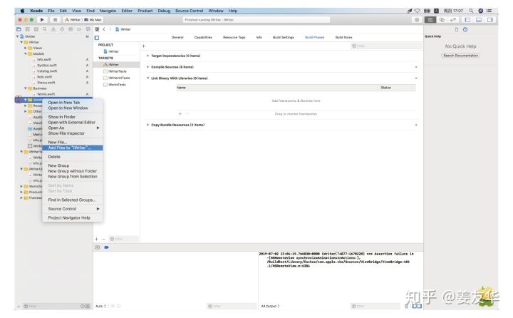Image resolution: width=513 pixels, height=318 pixels.
Task: Select the WorksTests target
Action: pyautogui.click(x=116, y=85)
